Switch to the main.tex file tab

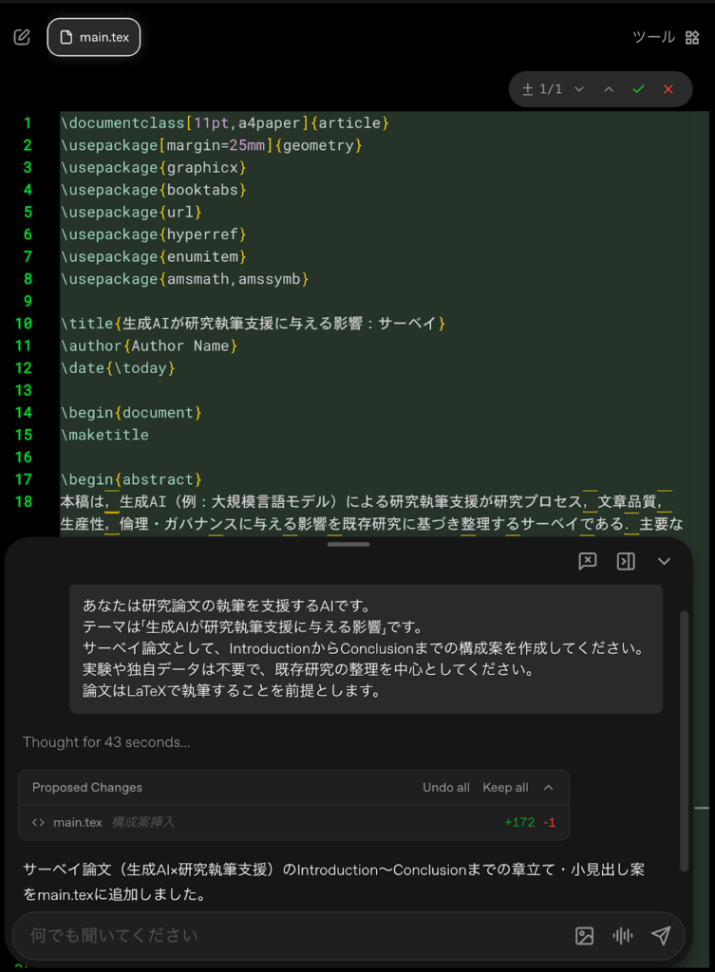93,37
